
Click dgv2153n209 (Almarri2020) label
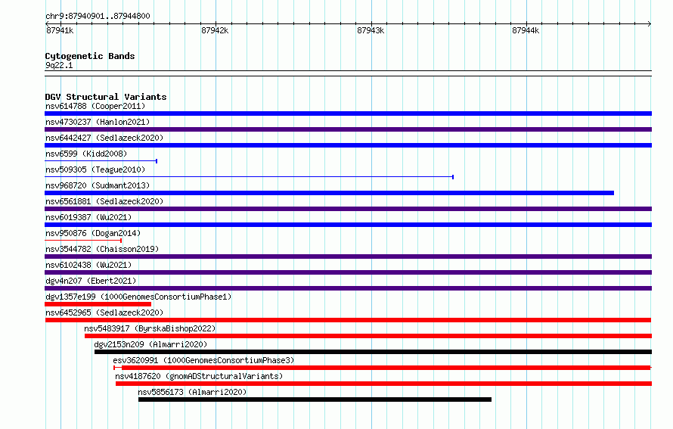(x=150, y=344)
